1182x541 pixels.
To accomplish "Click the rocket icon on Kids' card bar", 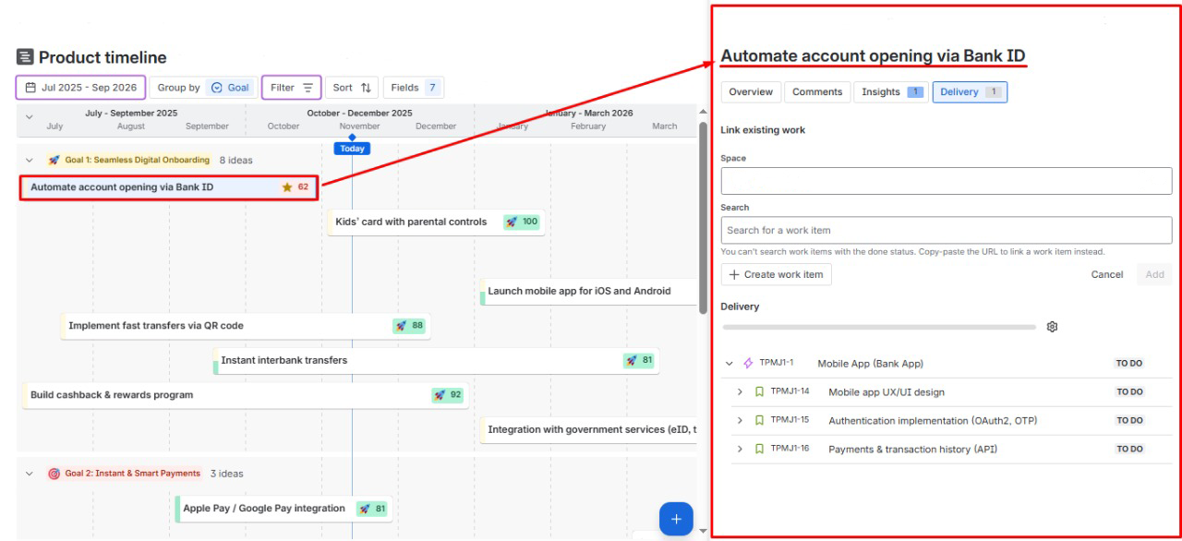I will tap(512, 222).
